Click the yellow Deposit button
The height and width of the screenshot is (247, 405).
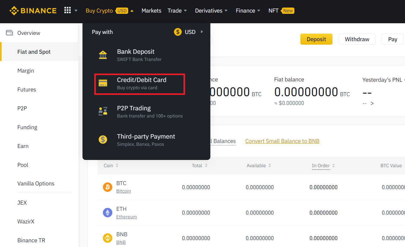click(x=316, y=39)
